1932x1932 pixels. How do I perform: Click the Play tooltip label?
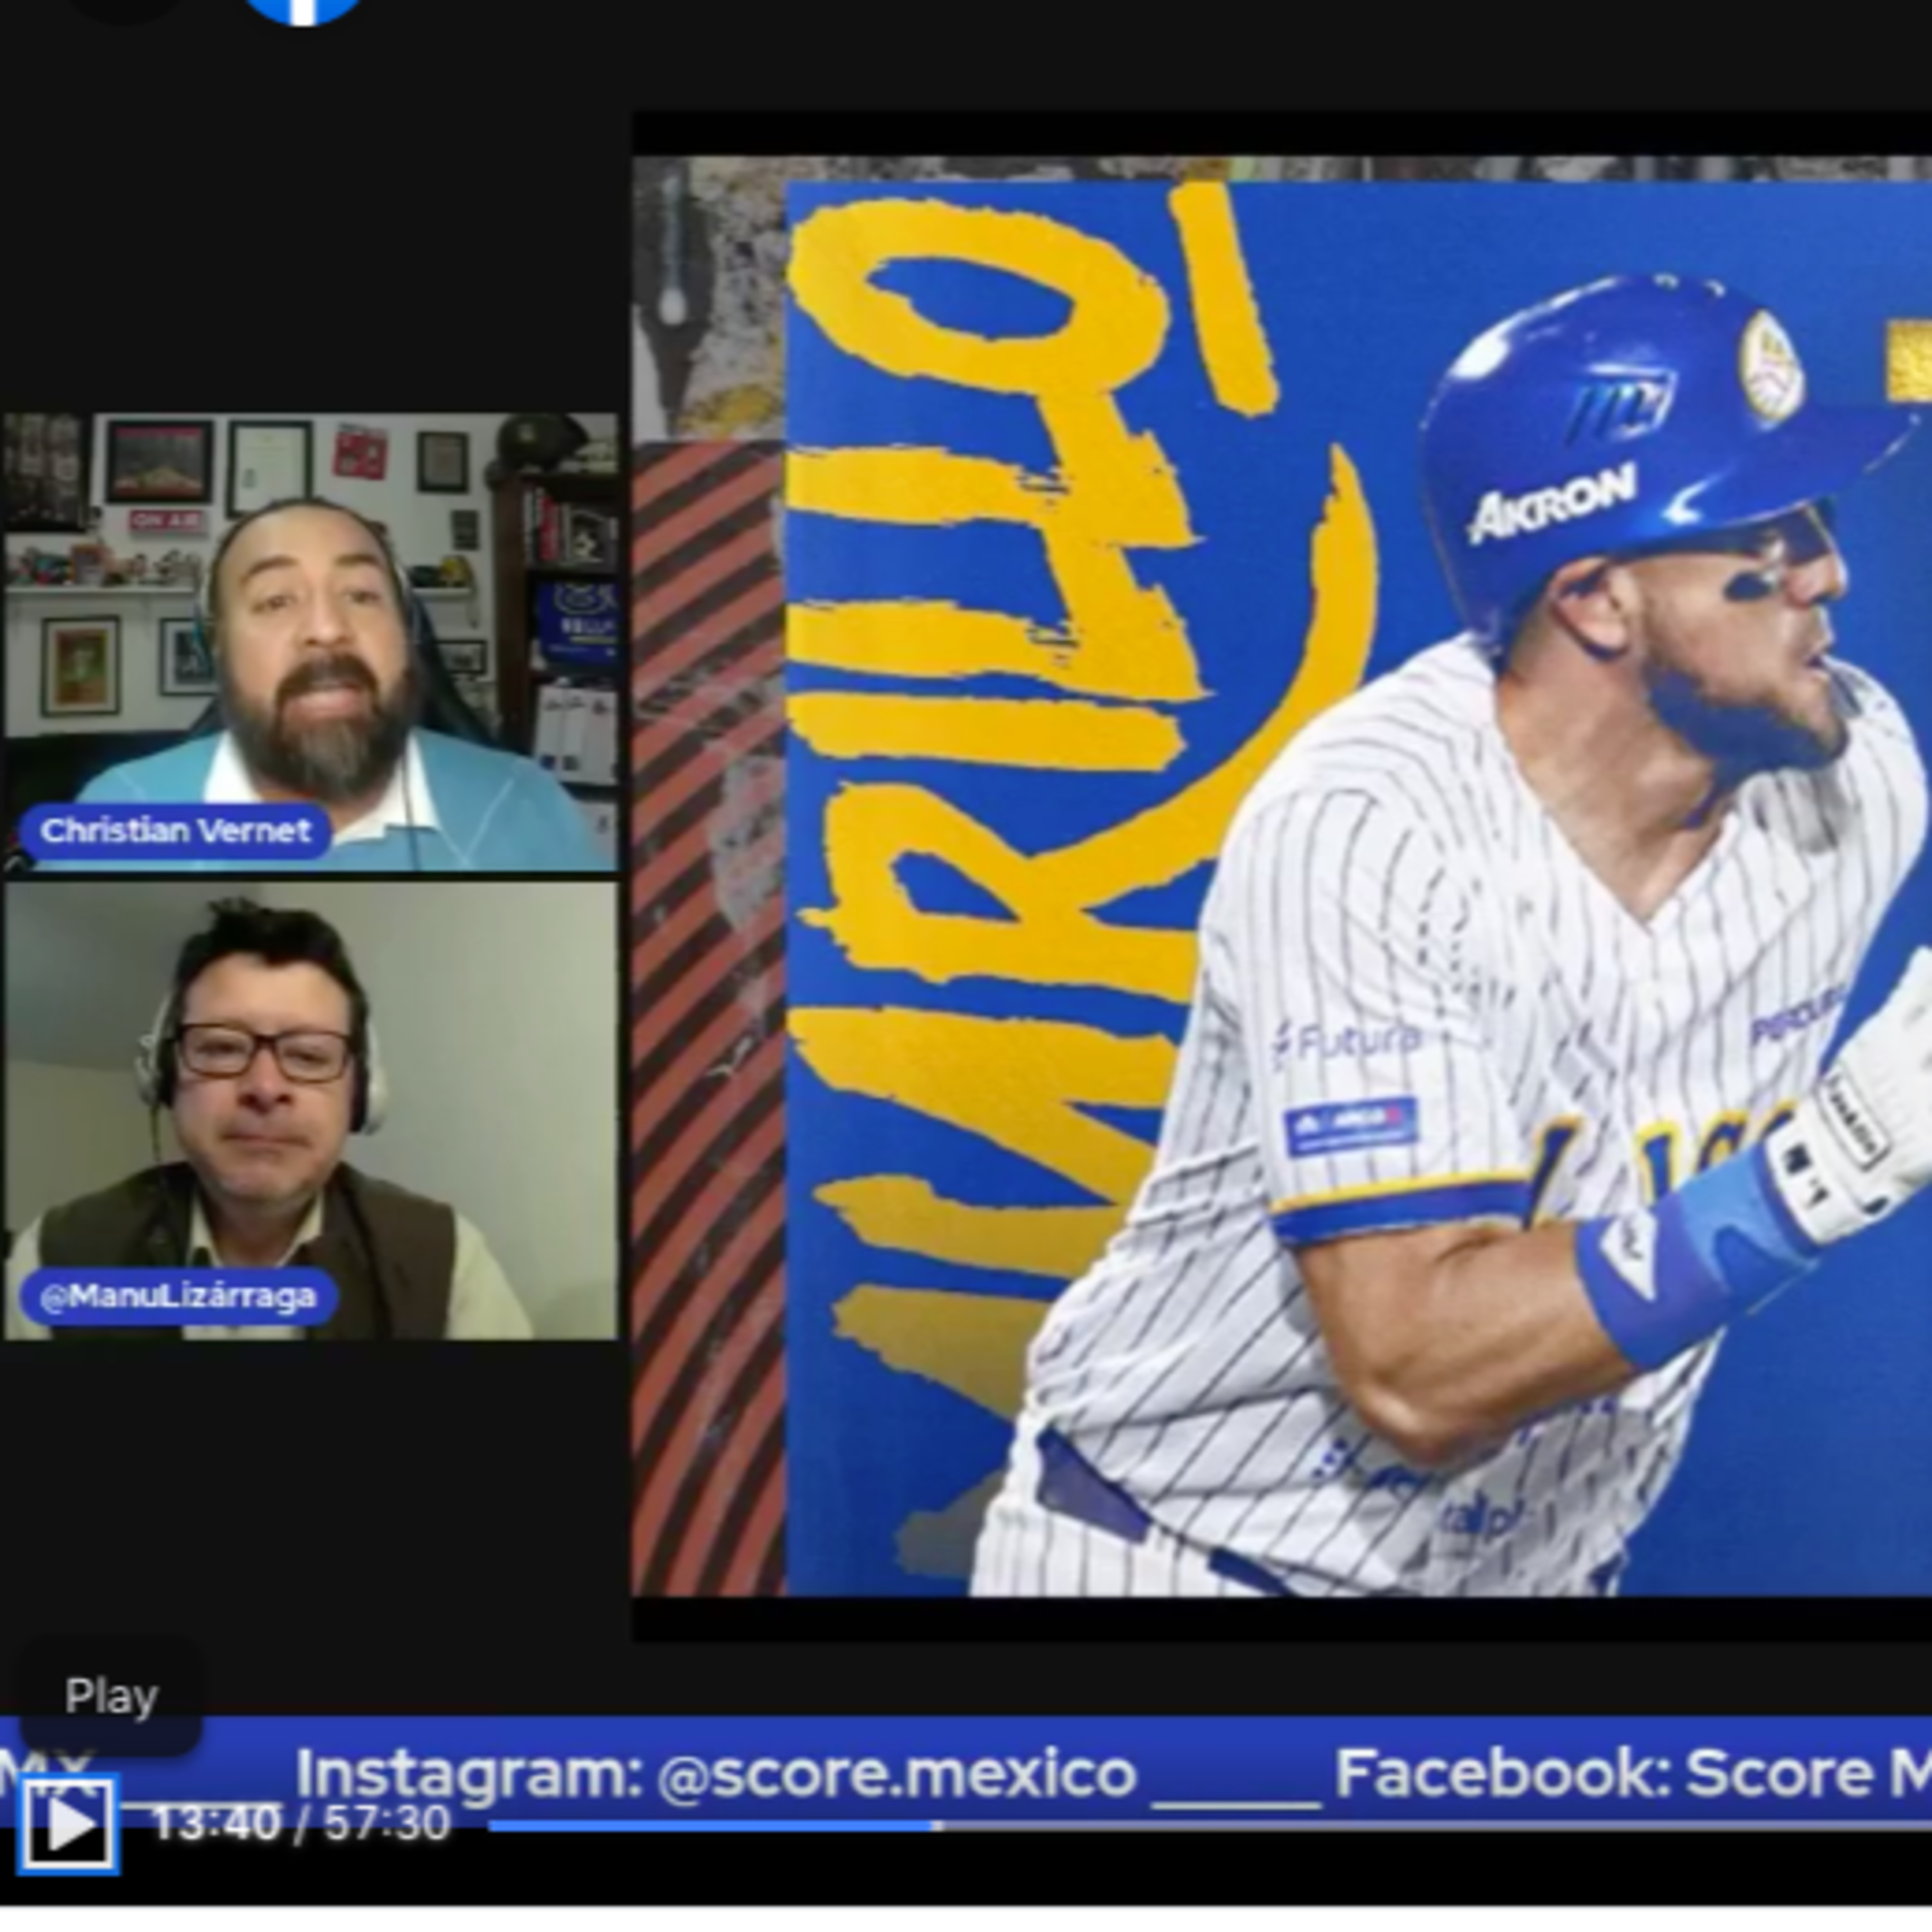pyautogui.click(x=111, y=1696)
